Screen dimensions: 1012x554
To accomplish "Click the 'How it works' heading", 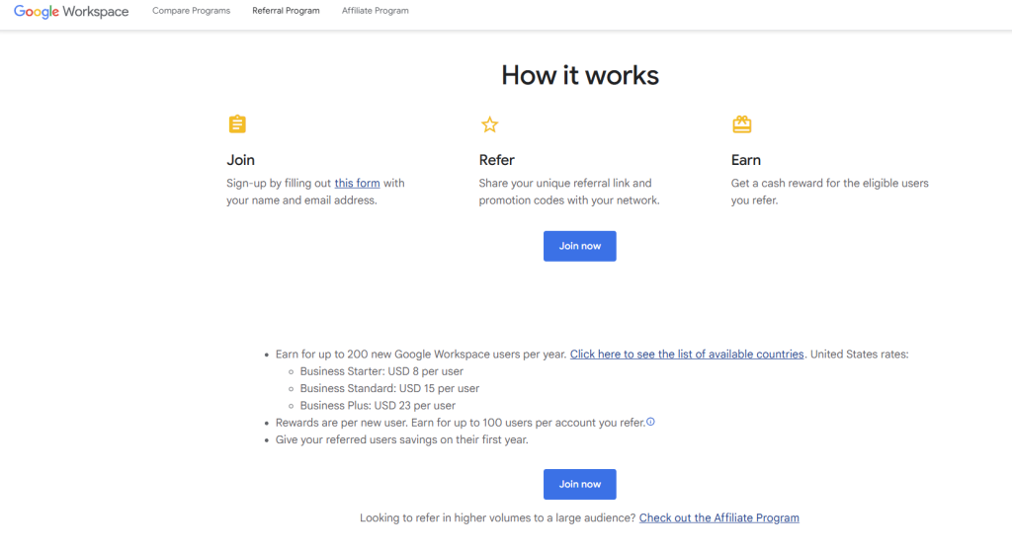I will [x=579, y=75].
